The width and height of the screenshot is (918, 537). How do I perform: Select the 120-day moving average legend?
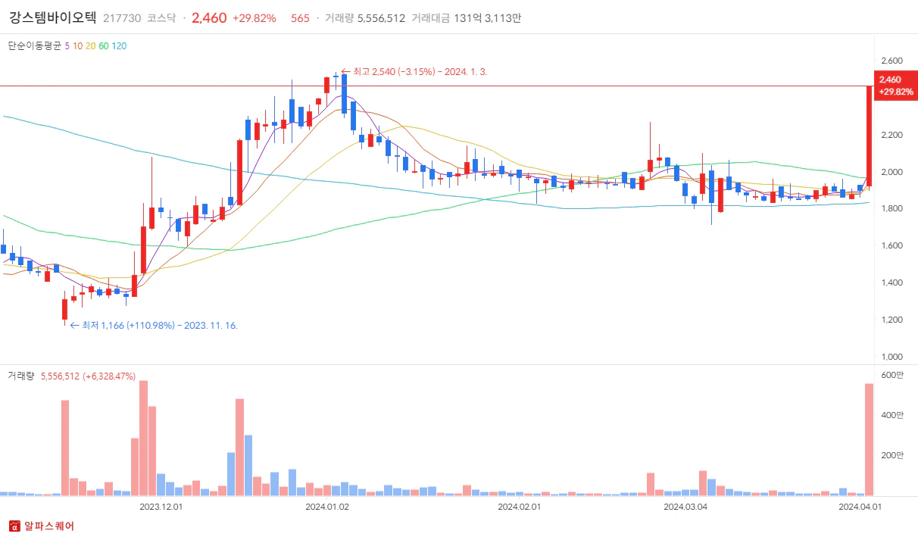pos(119,46)
